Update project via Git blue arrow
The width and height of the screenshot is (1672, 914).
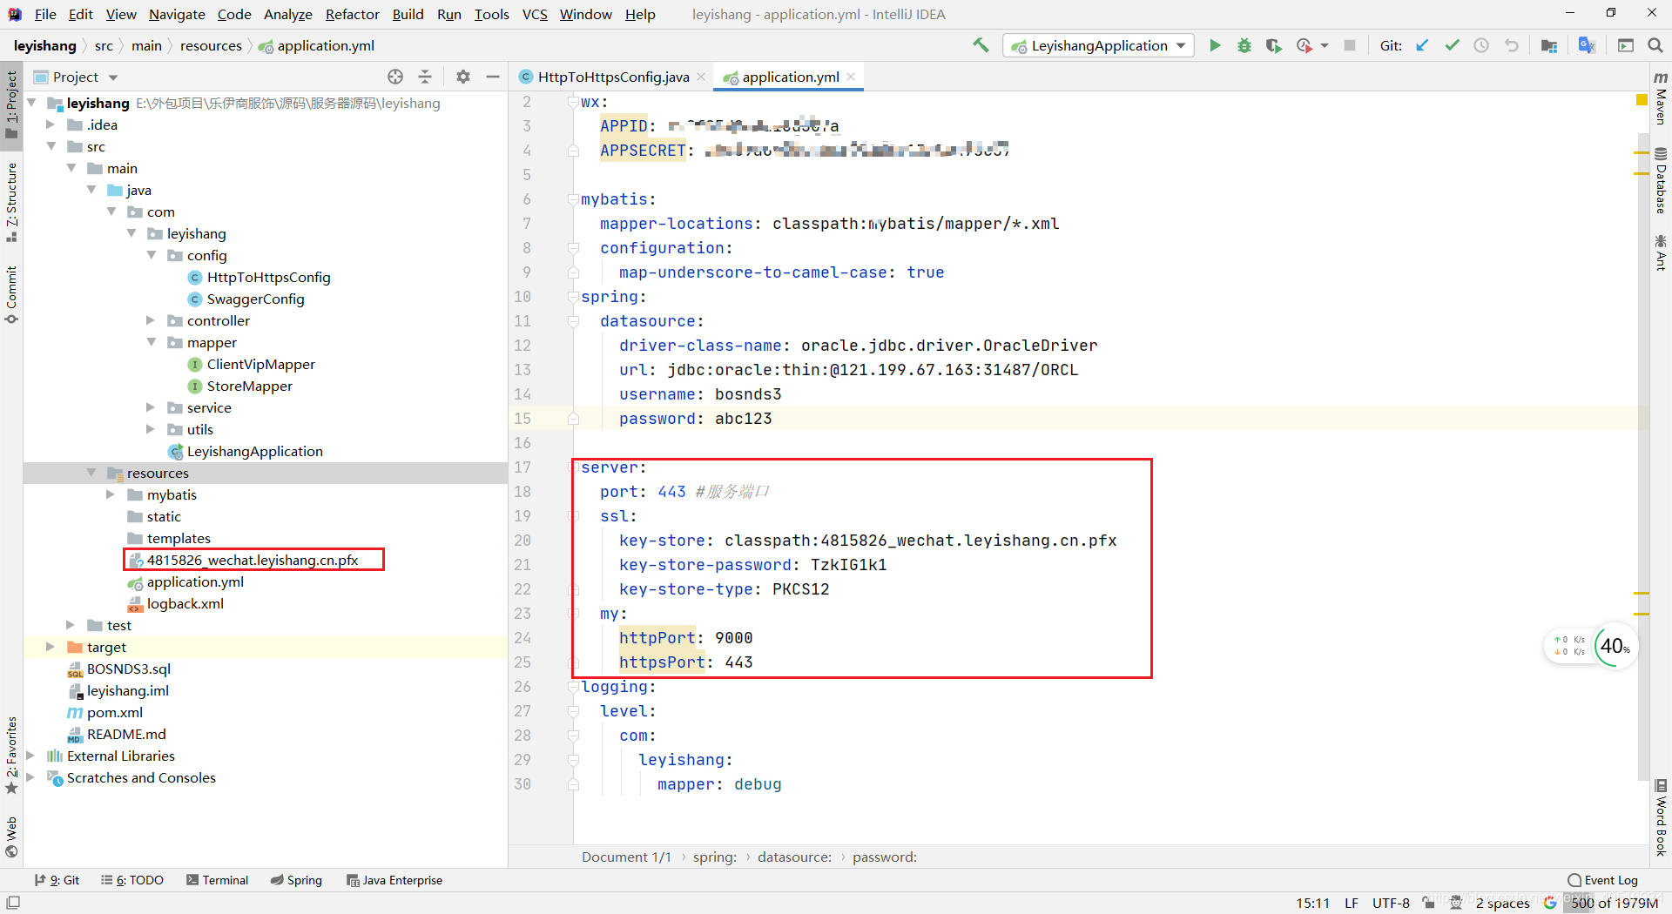(1422, 45)
